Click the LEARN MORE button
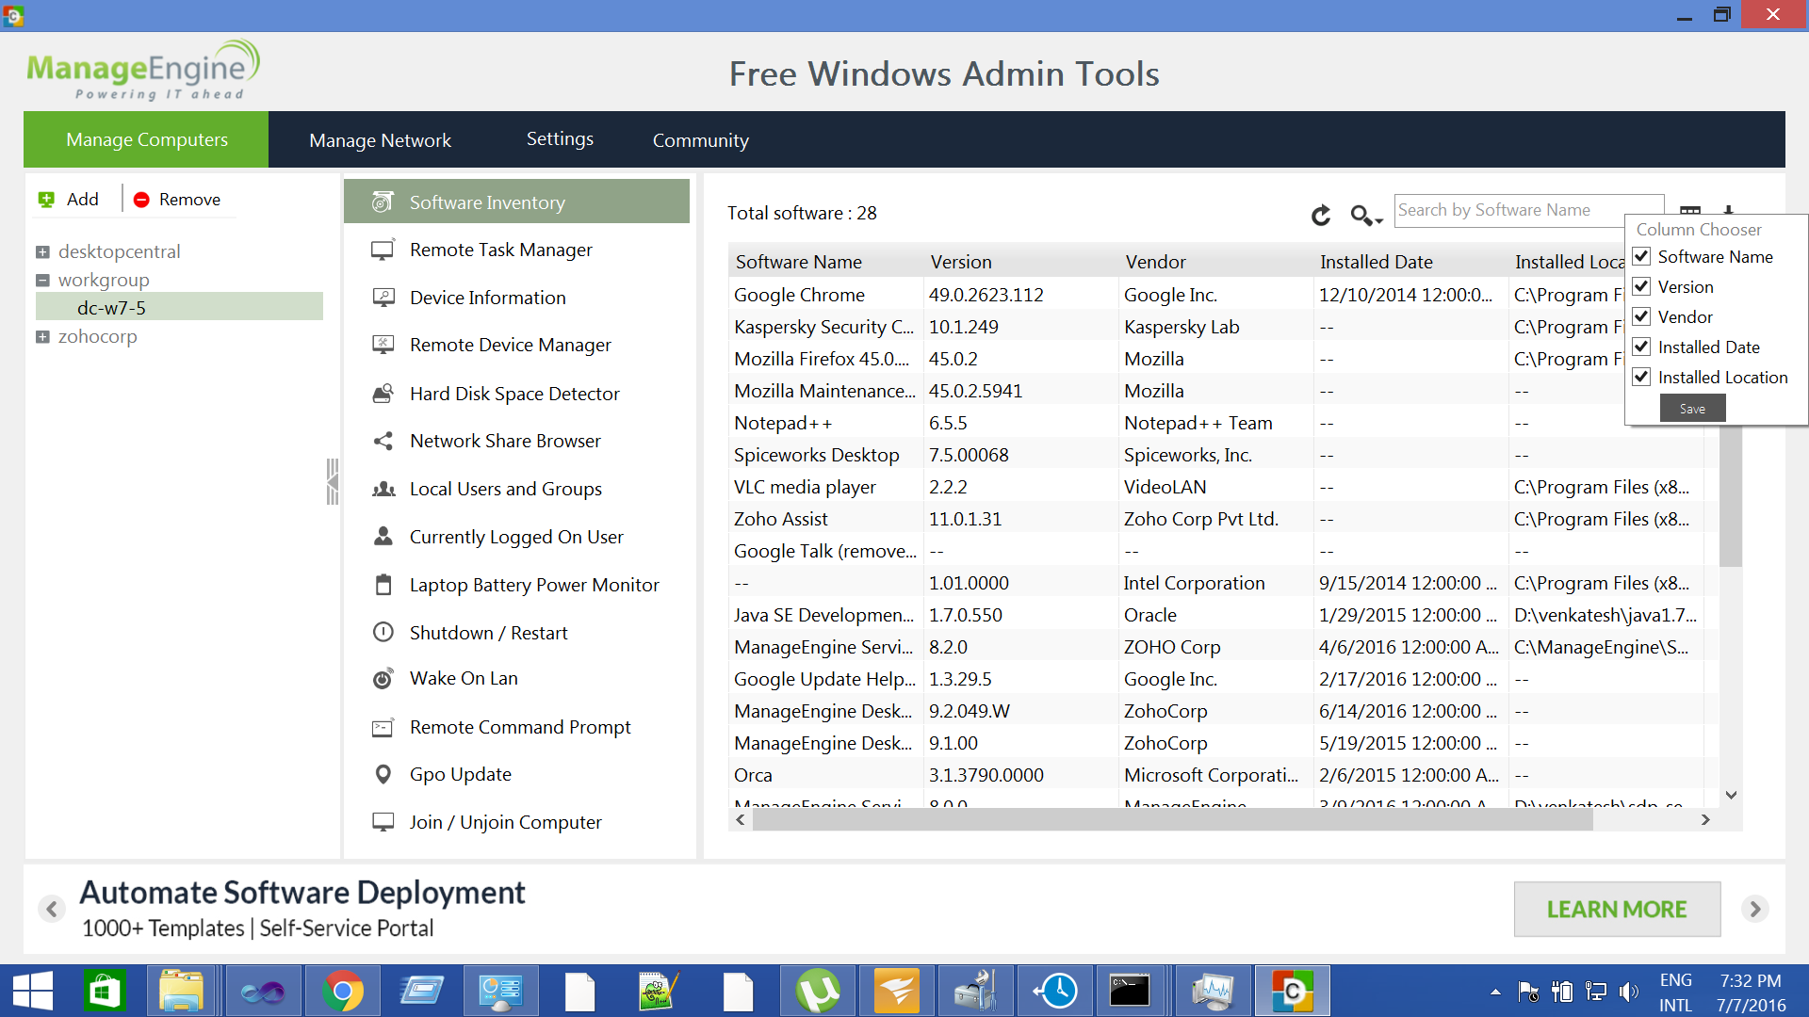The width and height of the screenshot is (1809, 1017). 1617,909
